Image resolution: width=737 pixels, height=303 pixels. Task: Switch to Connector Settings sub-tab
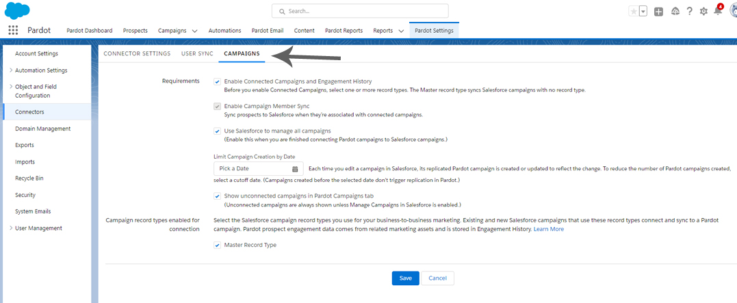137,53
